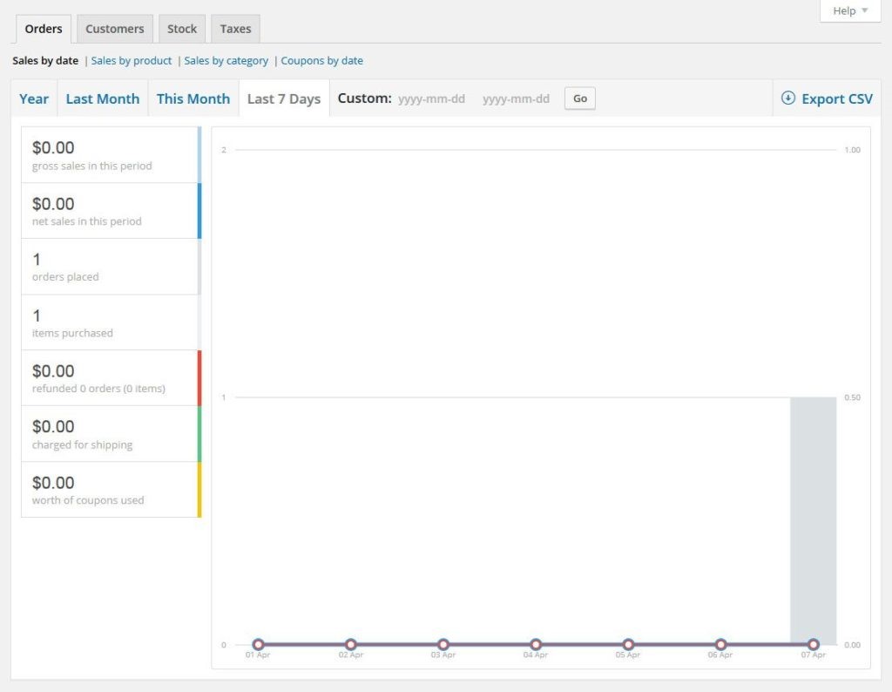Expand the Help dropdown
This screenshot has height=692, width=892.
point(850,11)
